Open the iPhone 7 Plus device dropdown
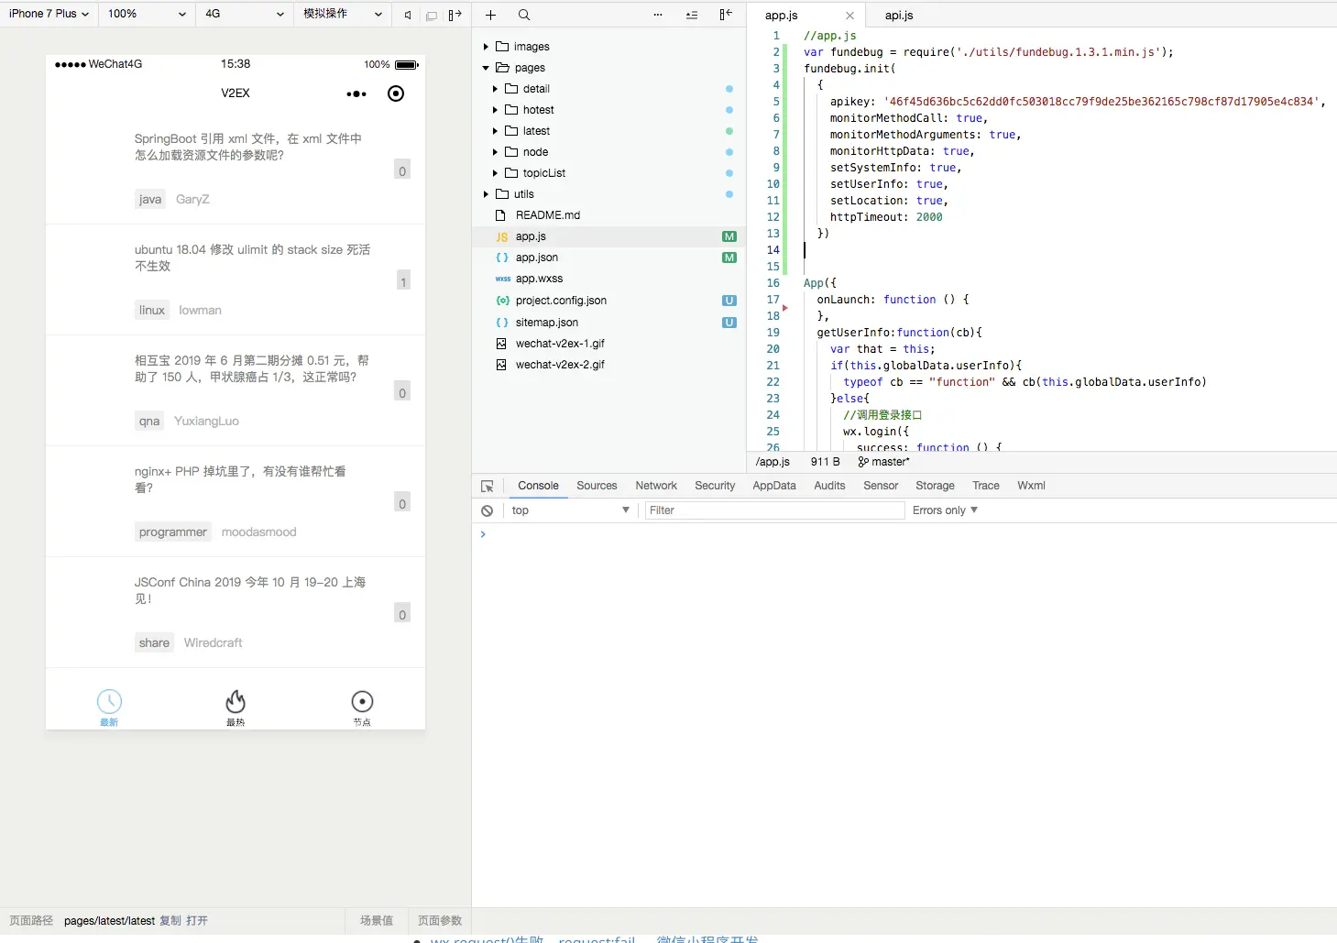This screenshot has height=943, width=1337. pos(49,14)
